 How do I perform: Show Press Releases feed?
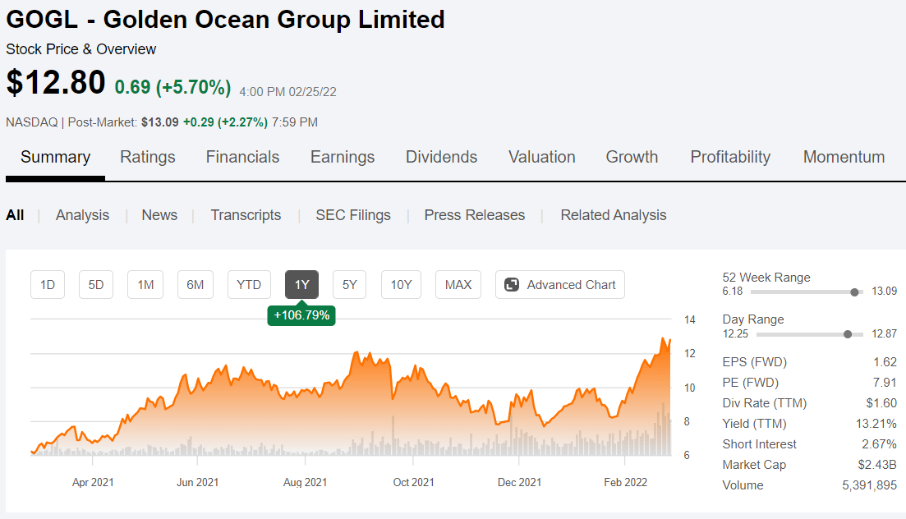[475, 215]
